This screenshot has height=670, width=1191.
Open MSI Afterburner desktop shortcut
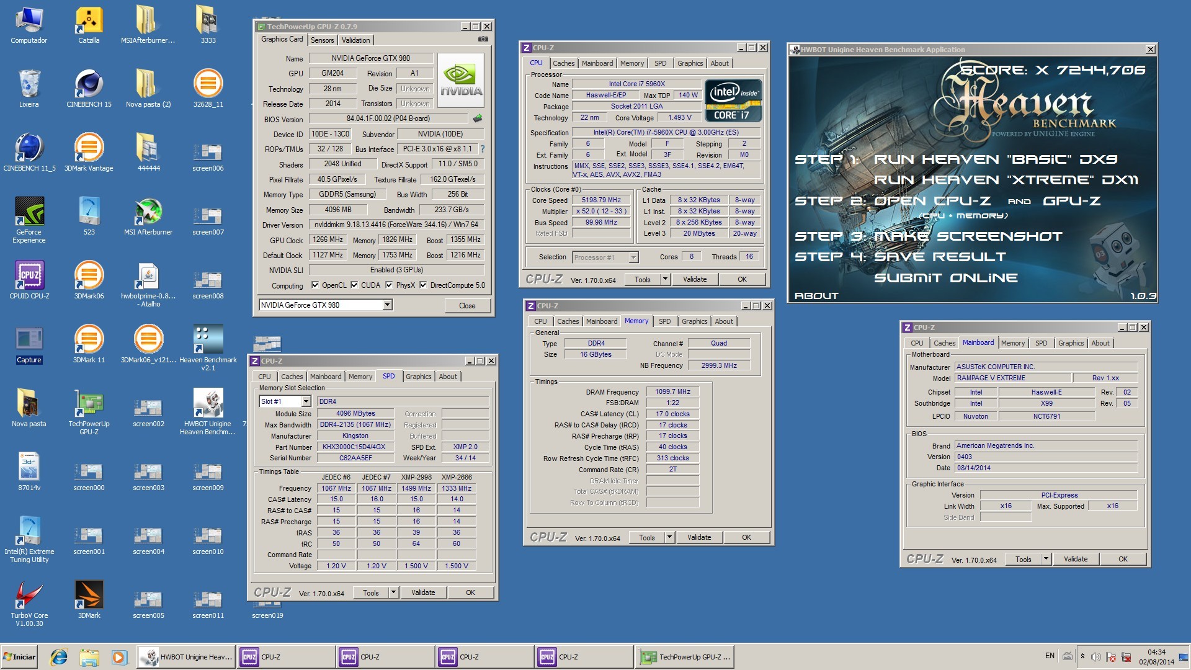pos(148,216)
